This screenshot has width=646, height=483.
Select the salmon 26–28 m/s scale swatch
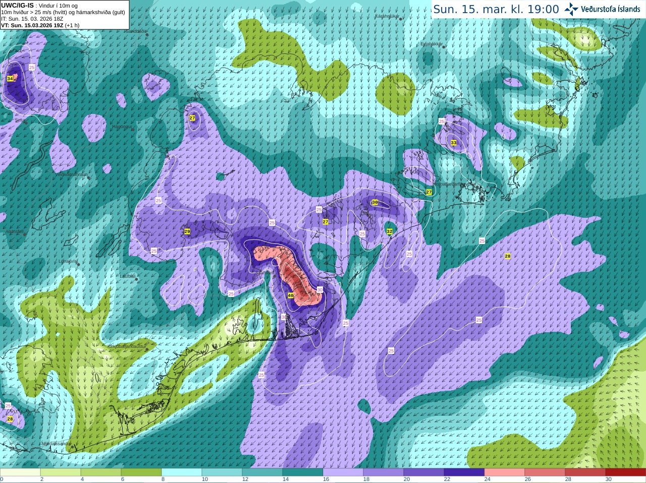pyautogui.click(x=545, y=472)
